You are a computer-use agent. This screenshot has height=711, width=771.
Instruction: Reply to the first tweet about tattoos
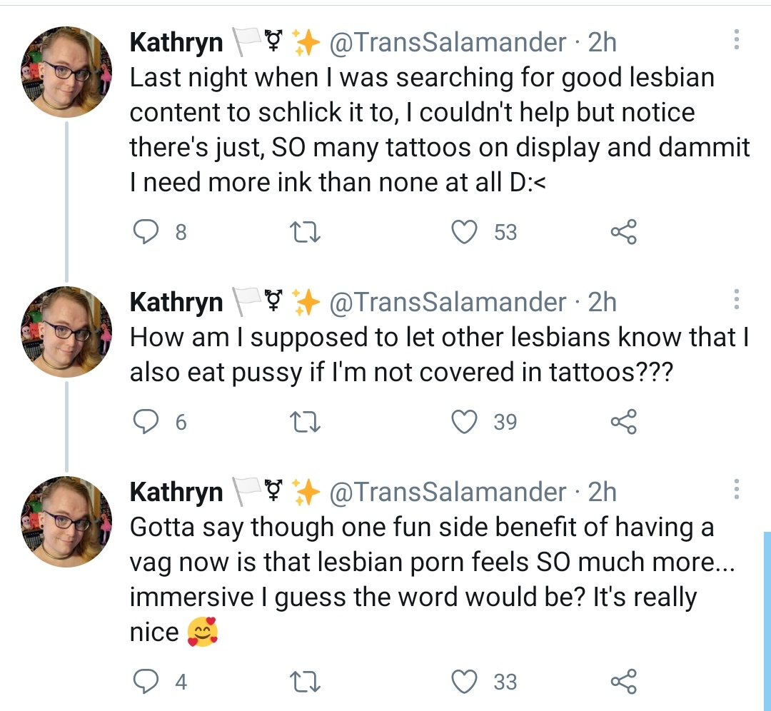point(146,231)
